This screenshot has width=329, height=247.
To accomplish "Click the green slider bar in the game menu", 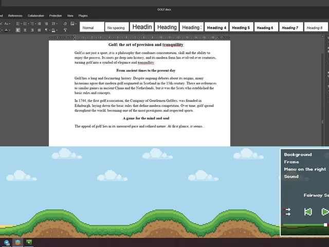I will [303, 225].
